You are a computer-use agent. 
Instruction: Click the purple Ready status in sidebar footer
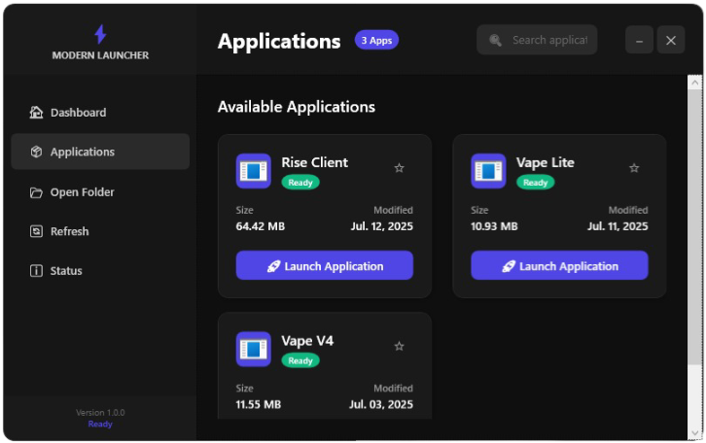(x=100, y=425)
